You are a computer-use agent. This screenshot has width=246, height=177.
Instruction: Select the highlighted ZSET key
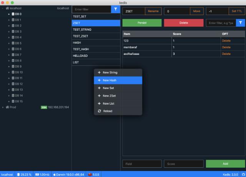point(96,23)
